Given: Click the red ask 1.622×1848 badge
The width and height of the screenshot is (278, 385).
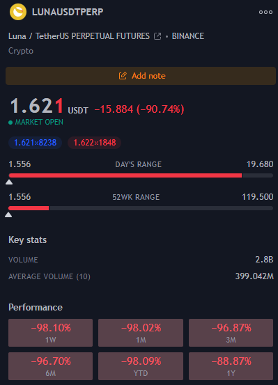Looking at the screenshot, I should click(x=94, y=143).
